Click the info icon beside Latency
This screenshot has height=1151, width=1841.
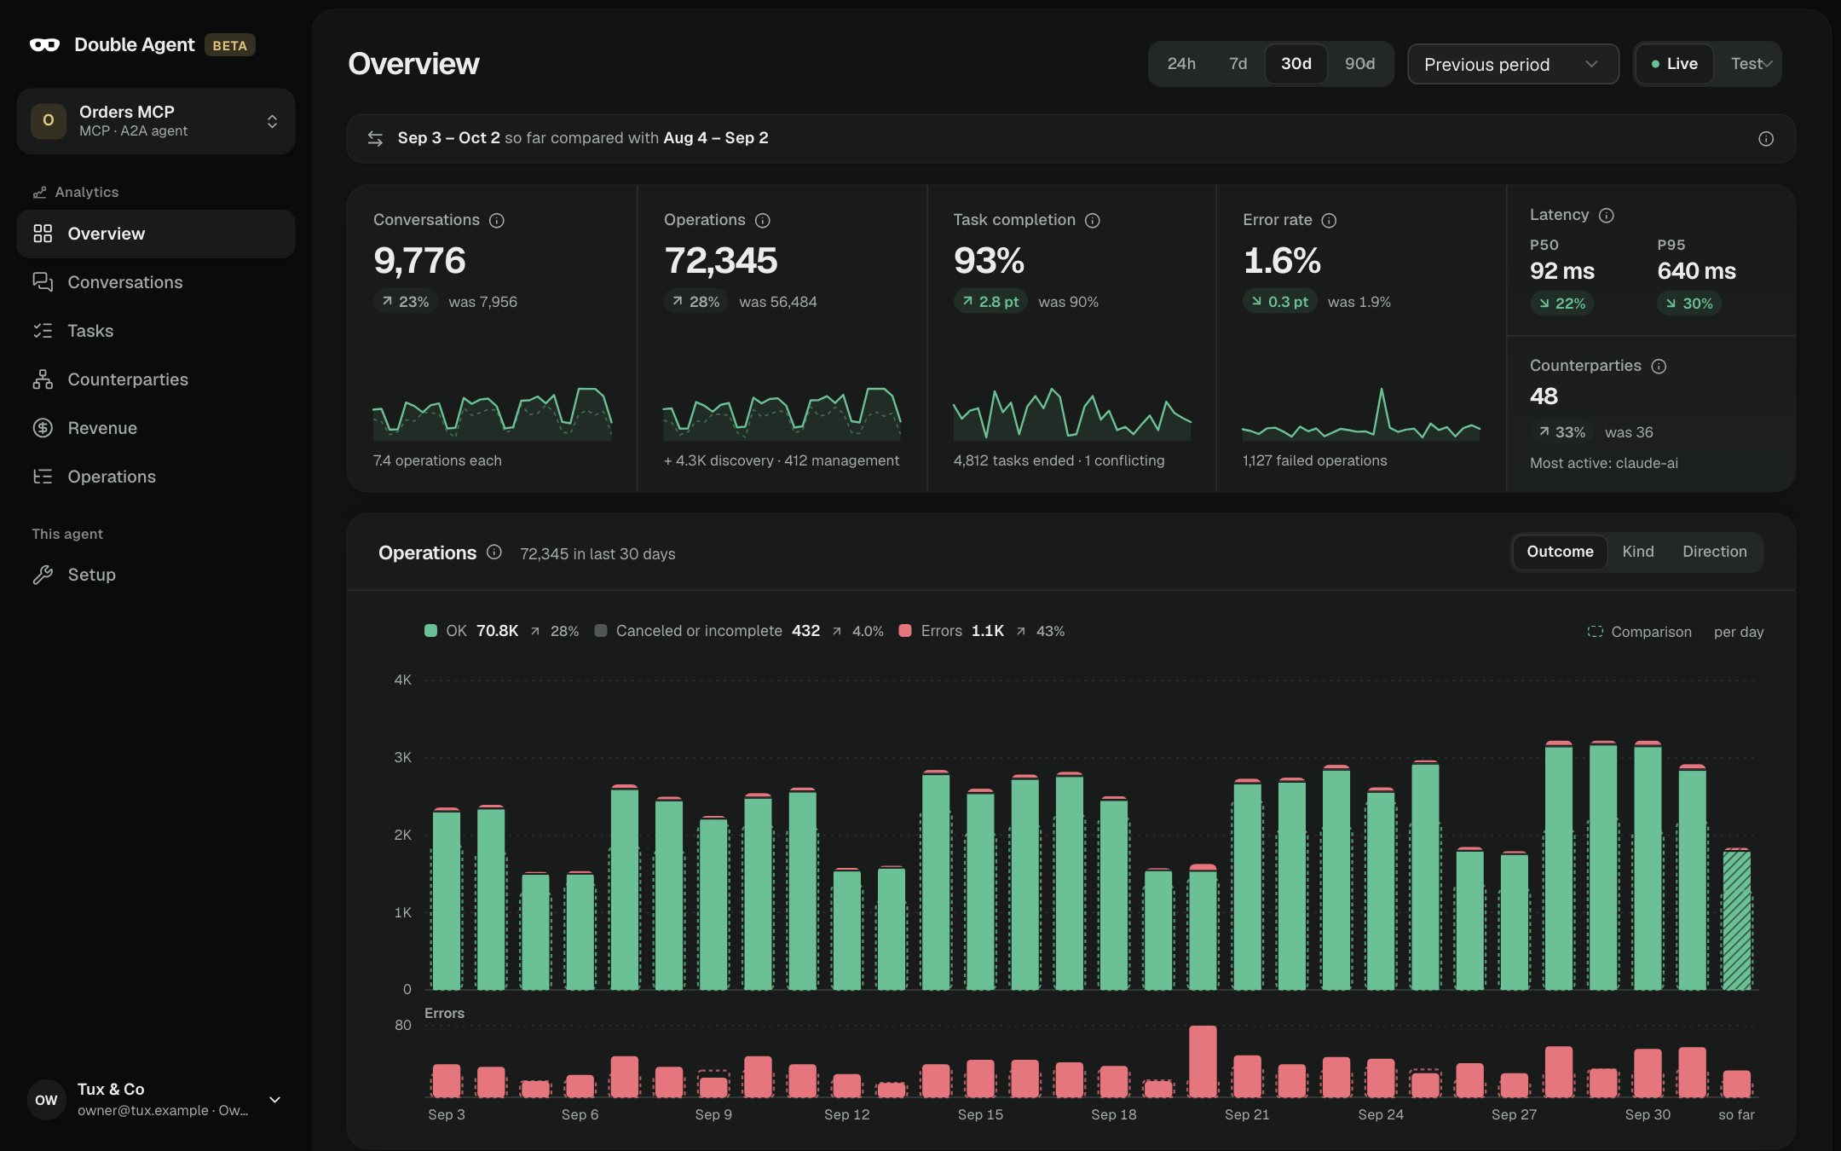[x=1607, y=216]
